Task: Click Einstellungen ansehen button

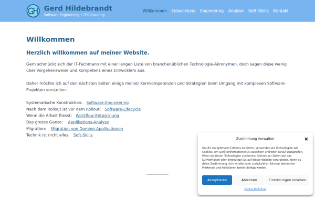Action: tap(287, 180)
